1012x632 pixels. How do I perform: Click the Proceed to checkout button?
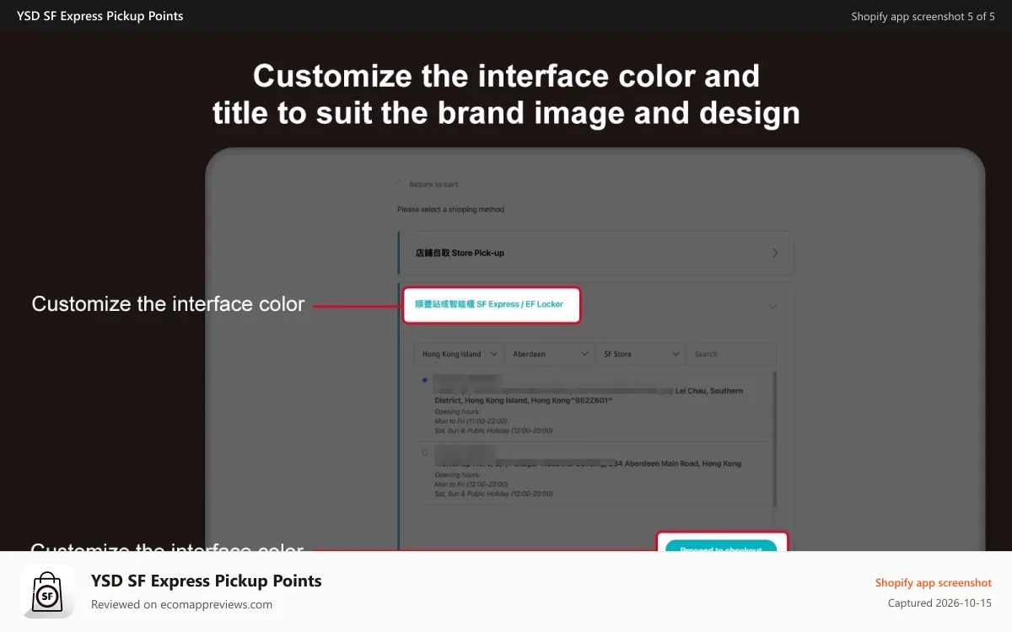click(x=721, y=545)
